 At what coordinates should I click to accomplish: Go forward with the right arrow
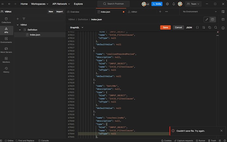tap(15, 4)
